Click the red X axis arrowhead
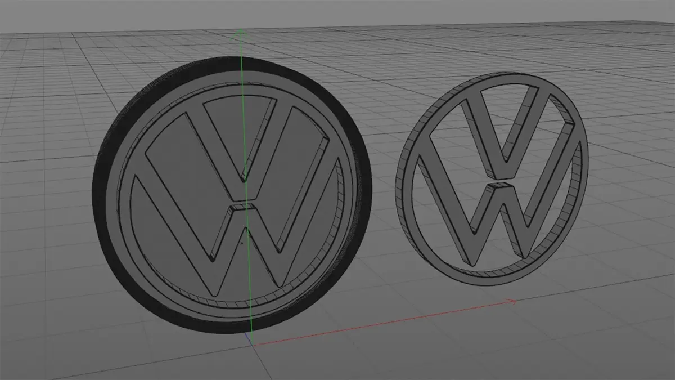 pos(511,302)
